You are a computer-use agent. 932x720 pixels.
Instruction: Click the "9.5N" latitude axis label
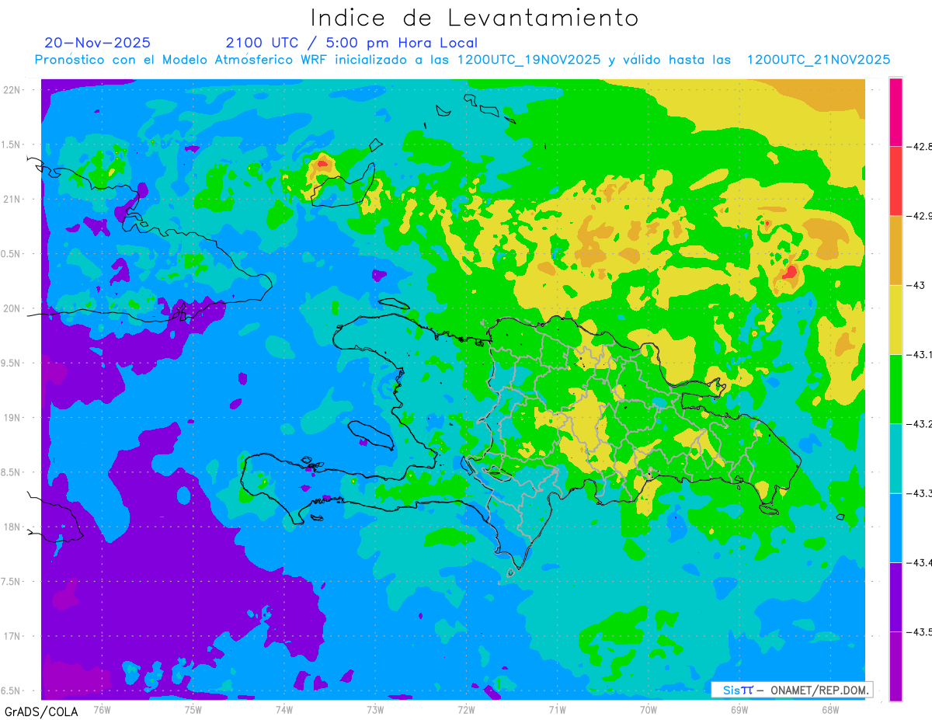(x=12, y=363)
